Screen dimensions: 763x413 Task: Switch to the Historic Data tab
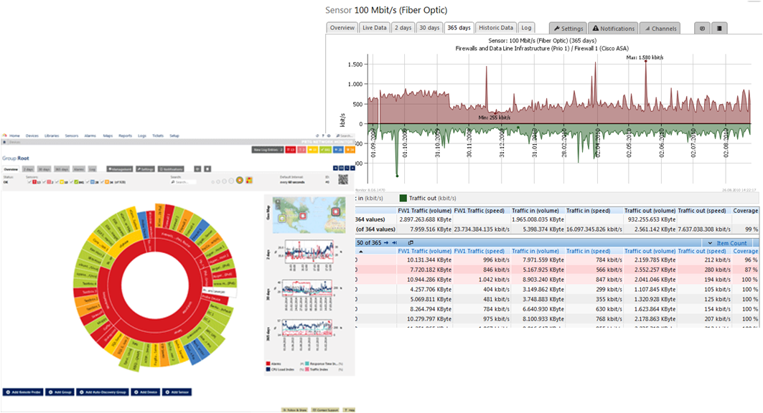click(x=496, y=28)
